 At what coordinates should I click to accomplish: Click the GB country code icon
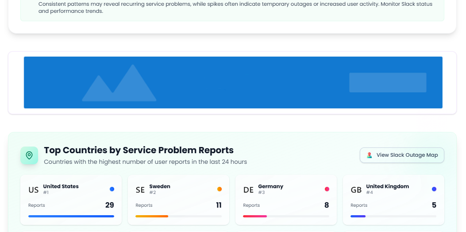[356, 190]
